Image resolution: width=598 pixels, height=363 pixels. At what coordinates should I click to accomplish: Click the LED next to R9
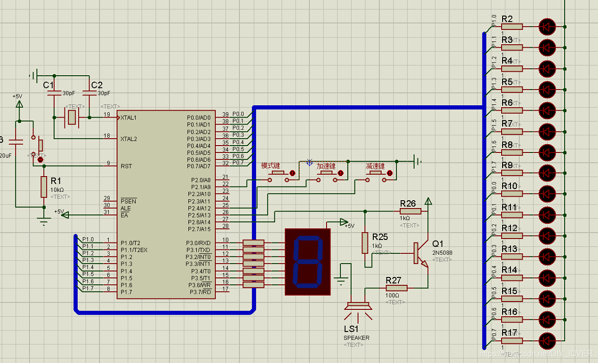tap(547, 173)
